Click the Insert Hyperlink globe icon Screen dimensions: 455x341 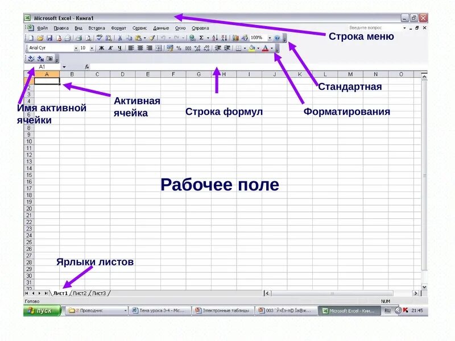(x=192, y=38)
